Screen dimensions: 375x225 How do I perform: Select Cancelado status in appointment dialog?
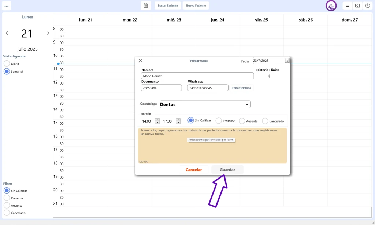tap(265, 121)
